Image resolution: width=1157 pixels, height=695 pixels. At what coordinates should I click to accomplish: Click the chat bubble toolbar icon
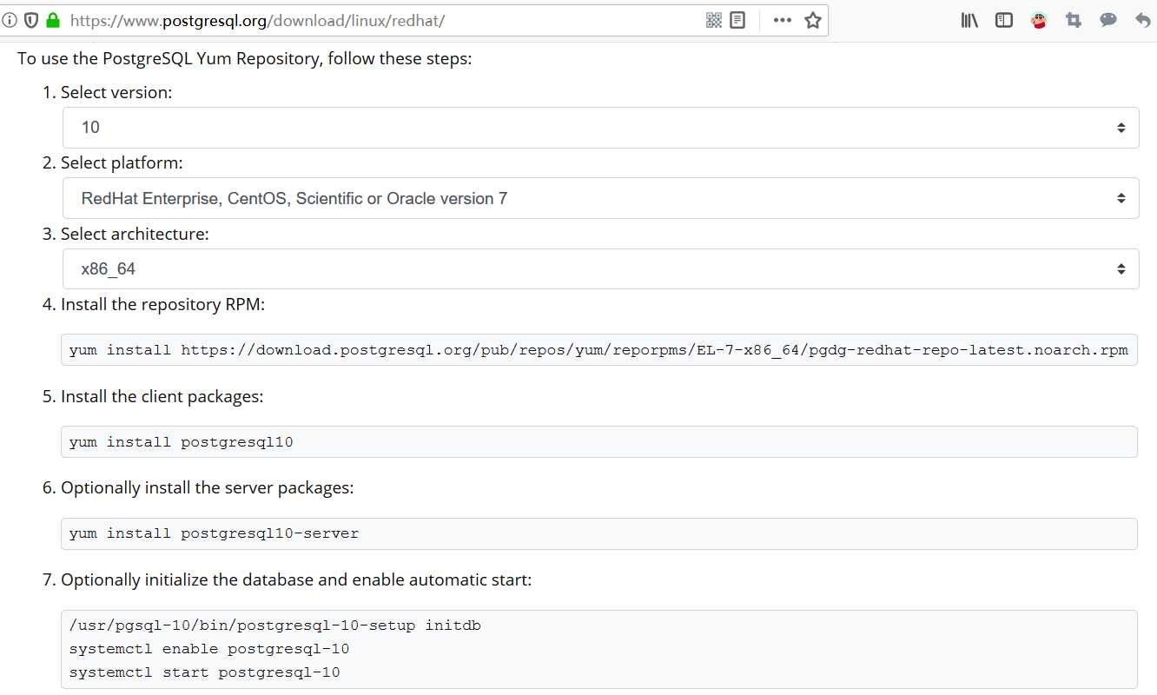pos(1108,20)
